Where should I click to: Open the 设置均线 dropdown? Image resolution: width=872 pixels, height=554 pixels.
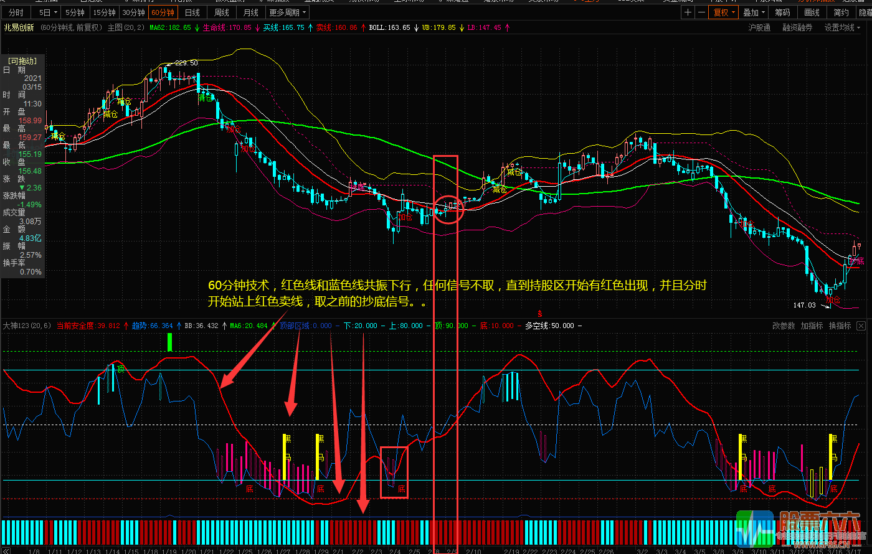click(x=842, y=27)
